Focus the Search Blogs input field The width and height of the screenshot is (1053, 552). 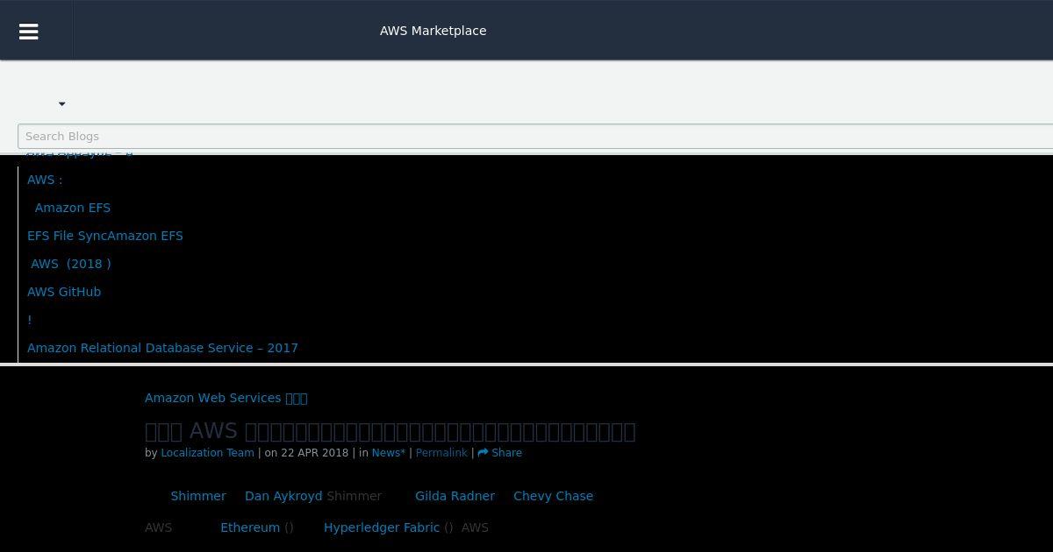tap(535, 136)
